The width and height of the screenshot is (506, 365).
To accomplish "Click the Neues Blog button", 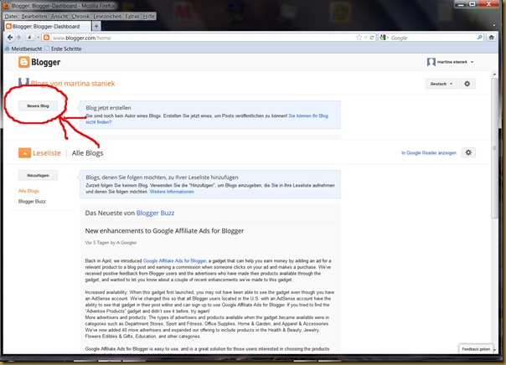I will pyautogui.click(x=38, y=105).
